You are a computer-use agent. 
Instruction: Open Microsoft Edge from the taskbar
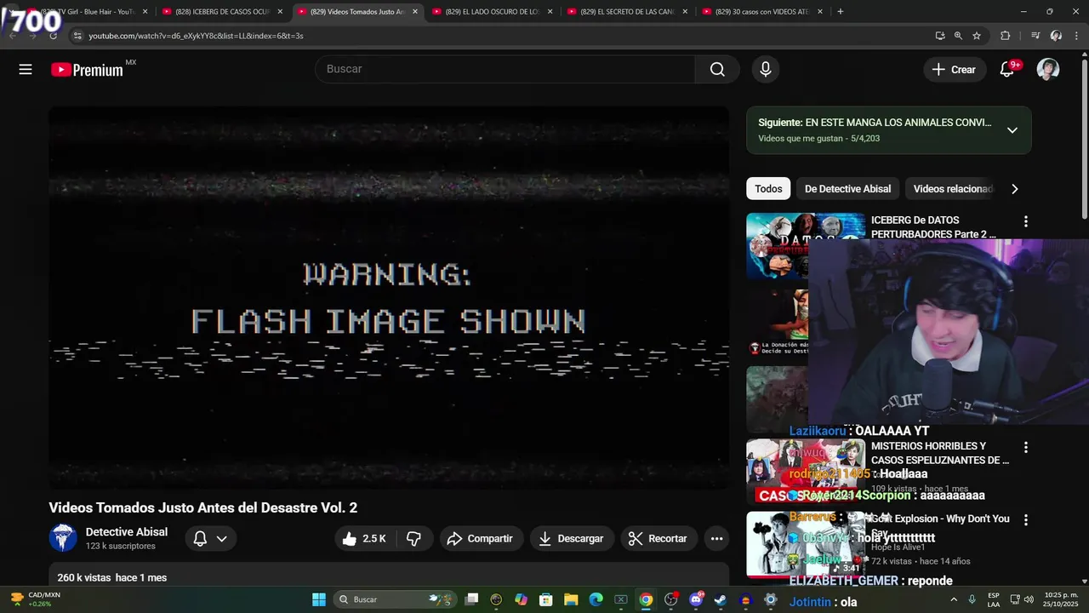596,599
